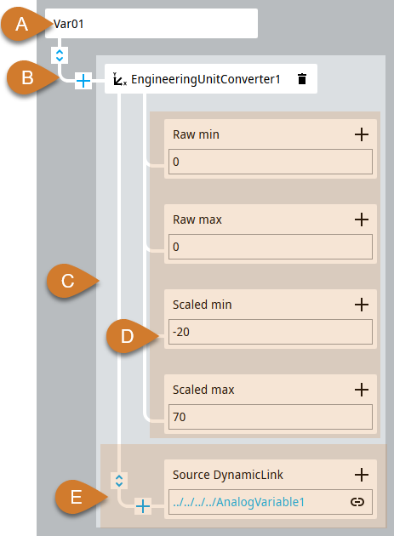Collapse the Var01 node using chevron toggle
The image size is (394, 536).
pyautogui.click(x=60, y=55)
